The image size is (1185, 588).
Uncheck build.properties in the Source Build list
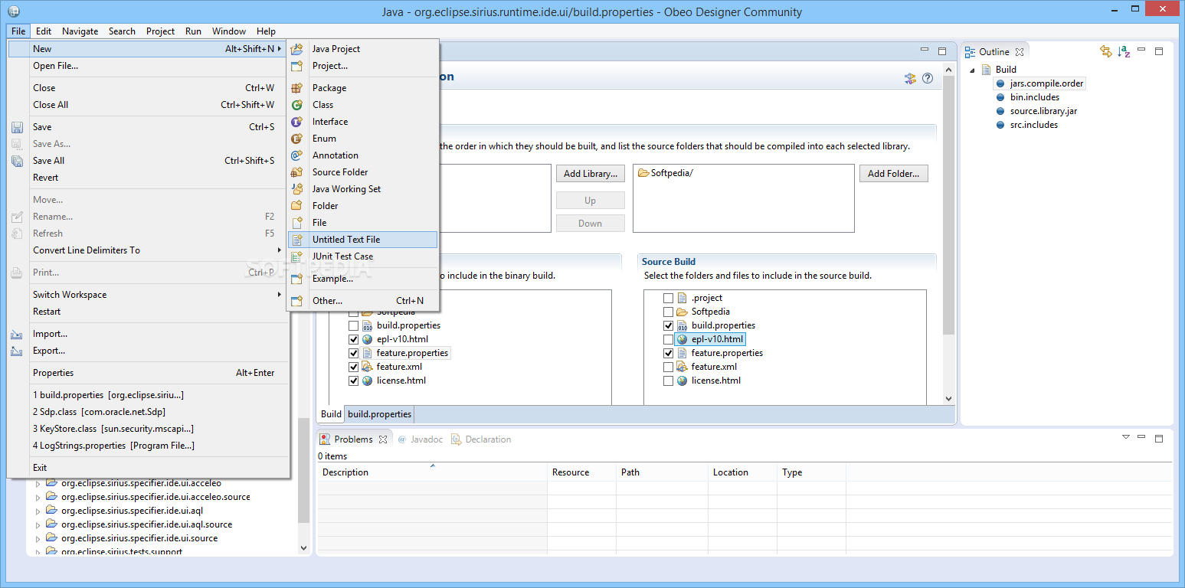[x=668, y=325]
